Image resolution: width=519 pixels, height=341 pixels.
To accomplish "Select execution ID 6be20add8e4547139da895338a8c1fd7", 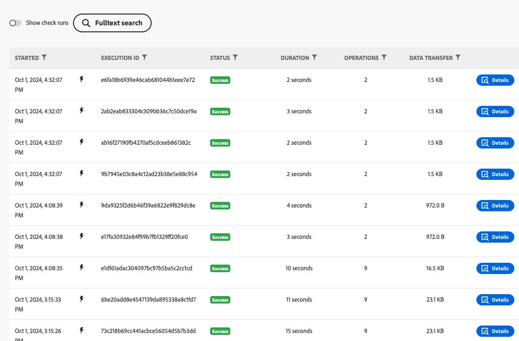I will click(x=149, y=300).
